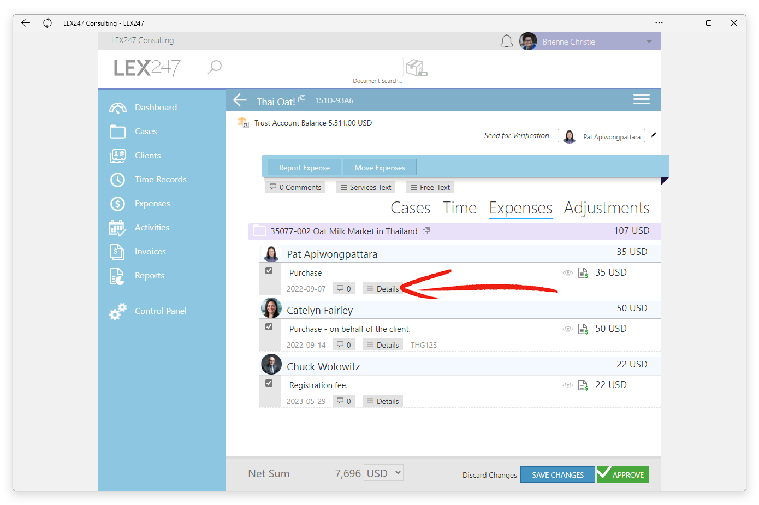Open Details for the 2022-09-14 expense
The height and width of the screenshot is (505, 759).
(x=383, y=345)
